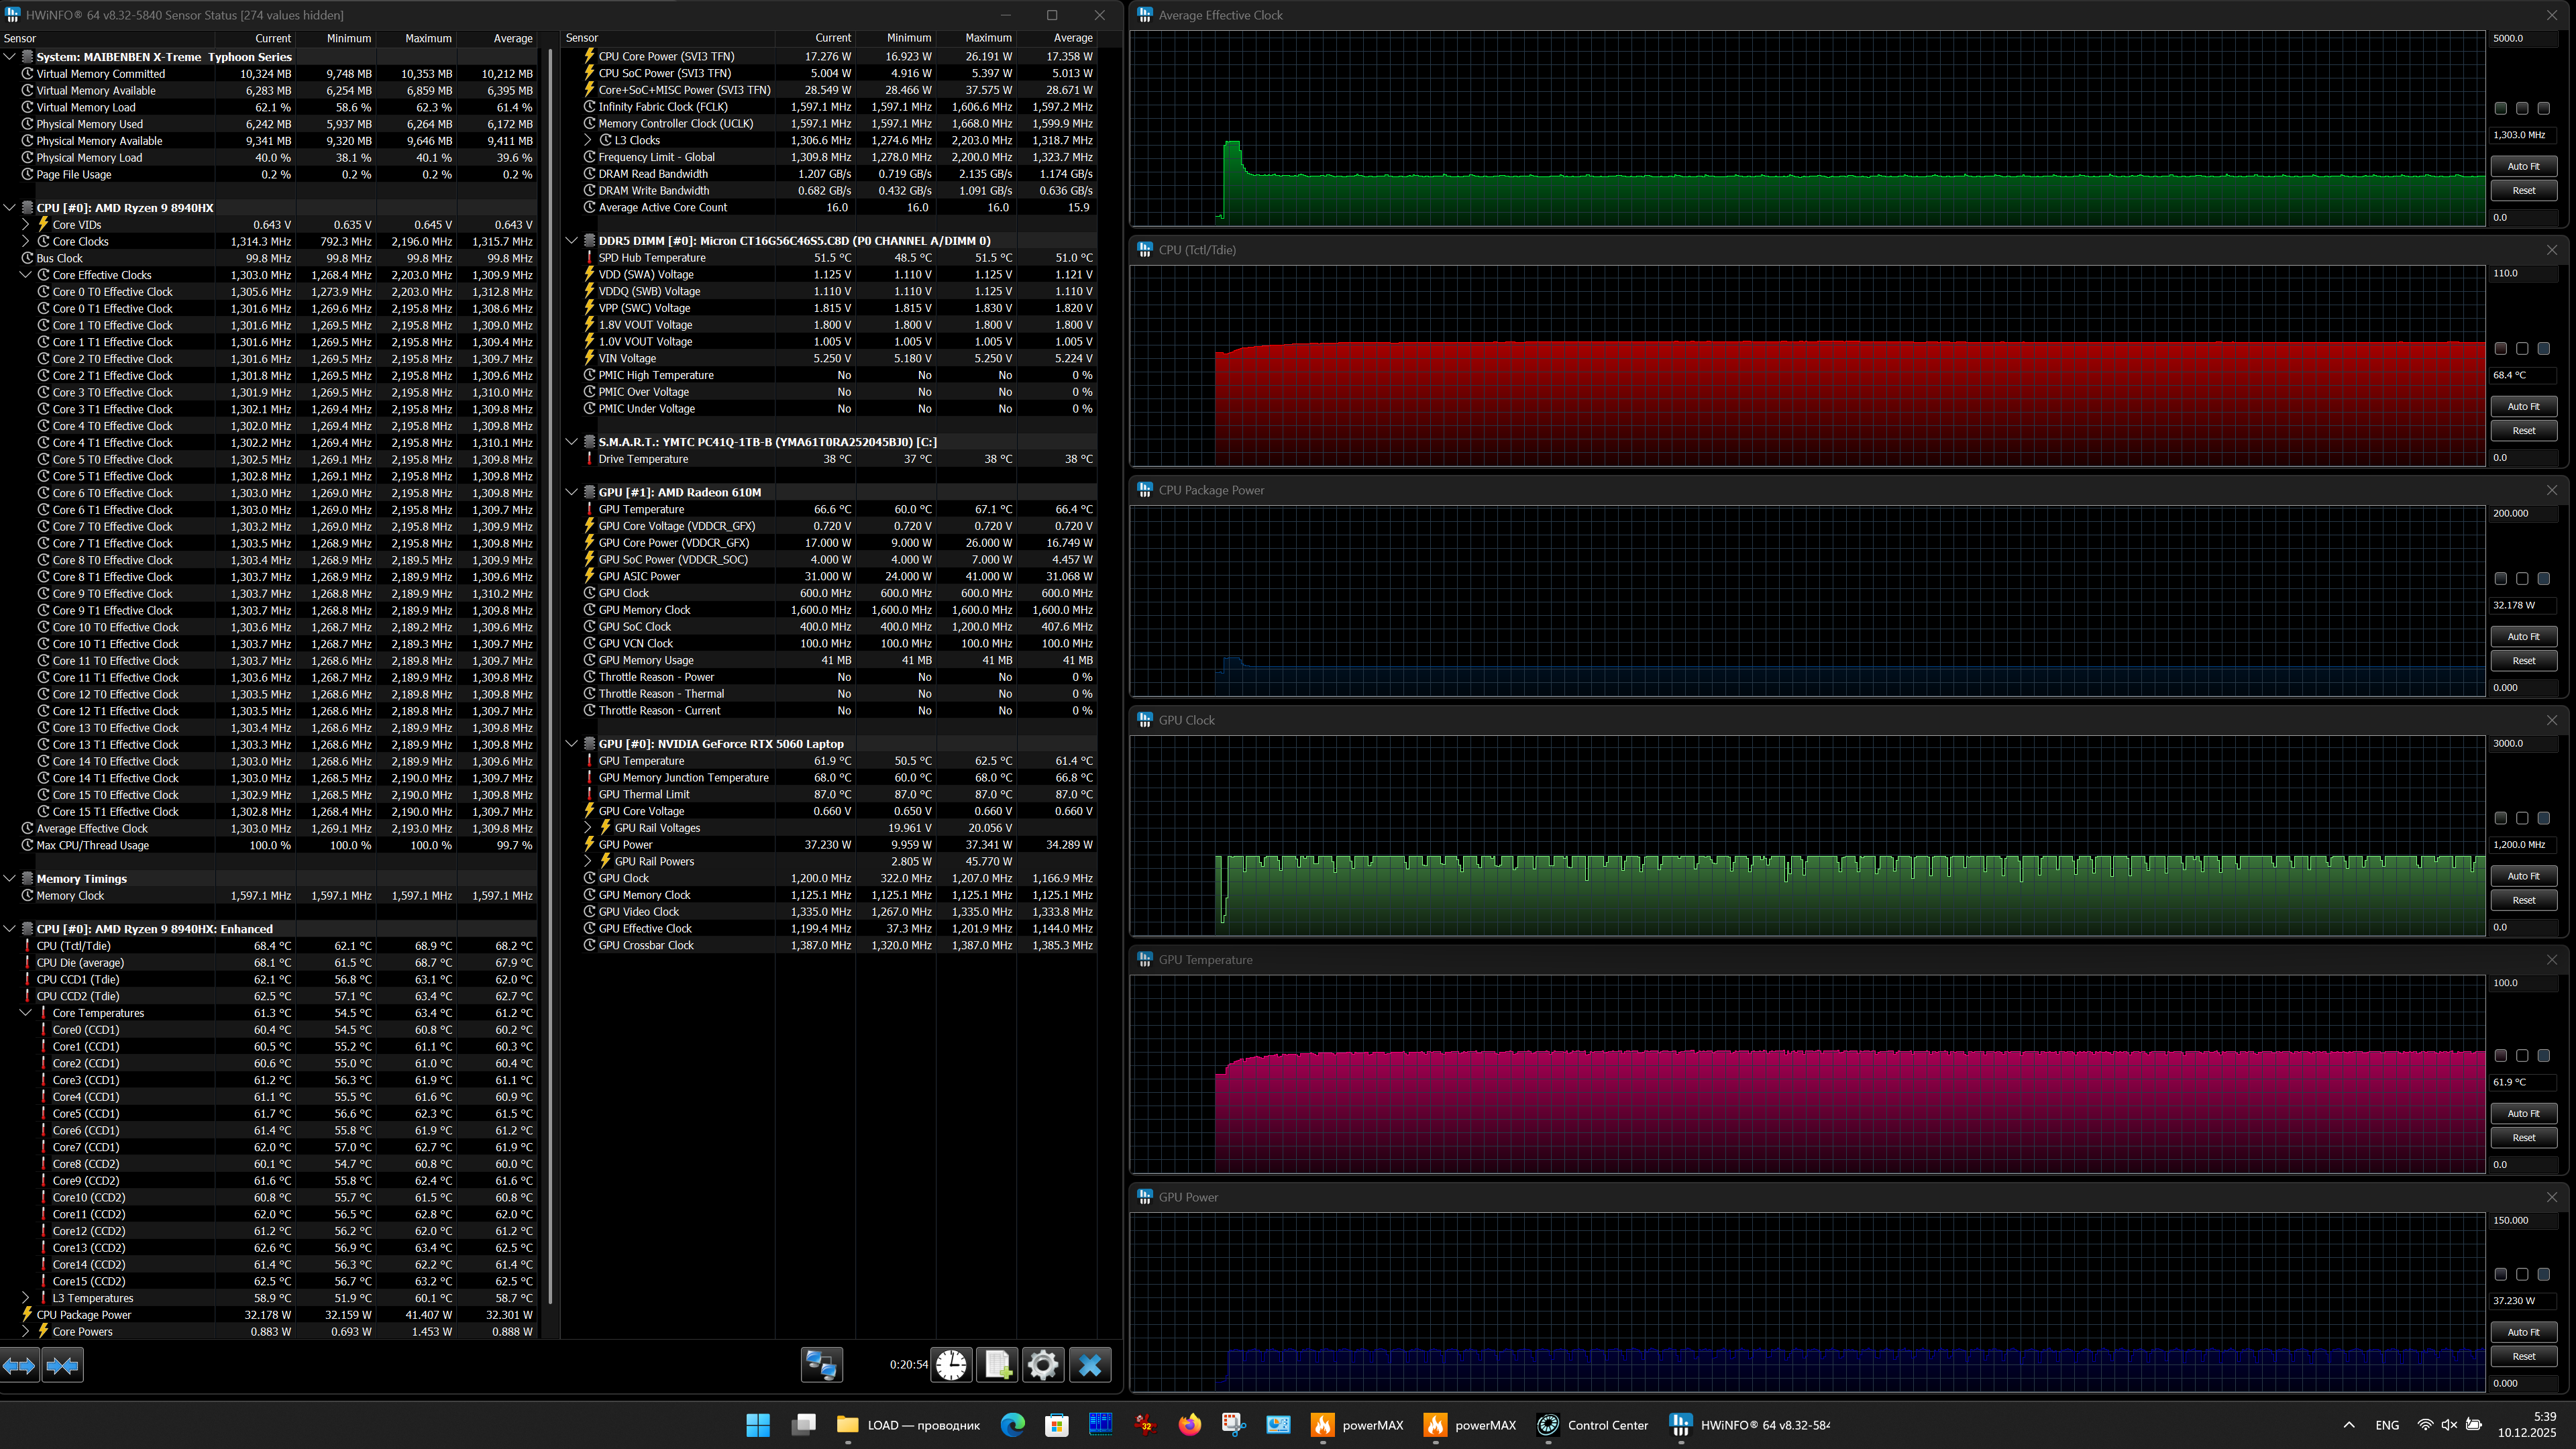Image resolution: width=2576 pixels, height=1449 pixels.
Task: Click the shrink columns inward arrows icon
Action: (x=62, y=1365)
